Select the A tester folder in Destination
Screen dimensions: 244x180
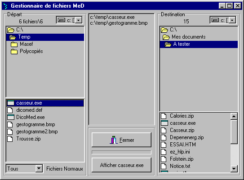199,44
